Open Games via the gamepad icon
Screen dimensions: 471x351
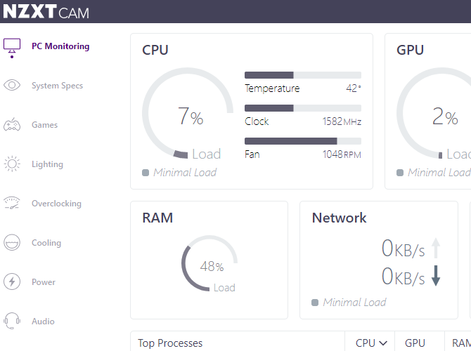click(x=12, y=125)
